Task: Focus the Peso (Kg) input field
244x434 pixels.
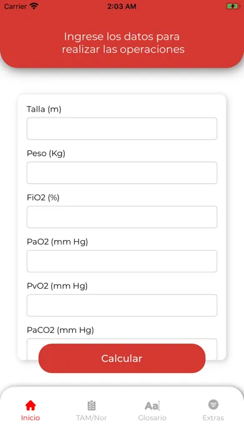Action: coord(122,173)
